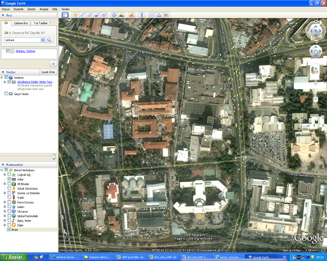Collapse the Ara search panel

tap(3, 15)
